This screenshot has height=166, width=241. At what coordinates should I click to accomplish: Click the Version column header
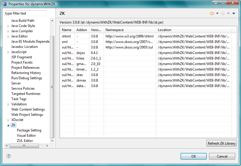(x=96, y=30)
